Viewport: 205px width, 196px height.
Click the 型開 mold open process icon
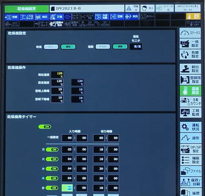(x=117, y=17)
